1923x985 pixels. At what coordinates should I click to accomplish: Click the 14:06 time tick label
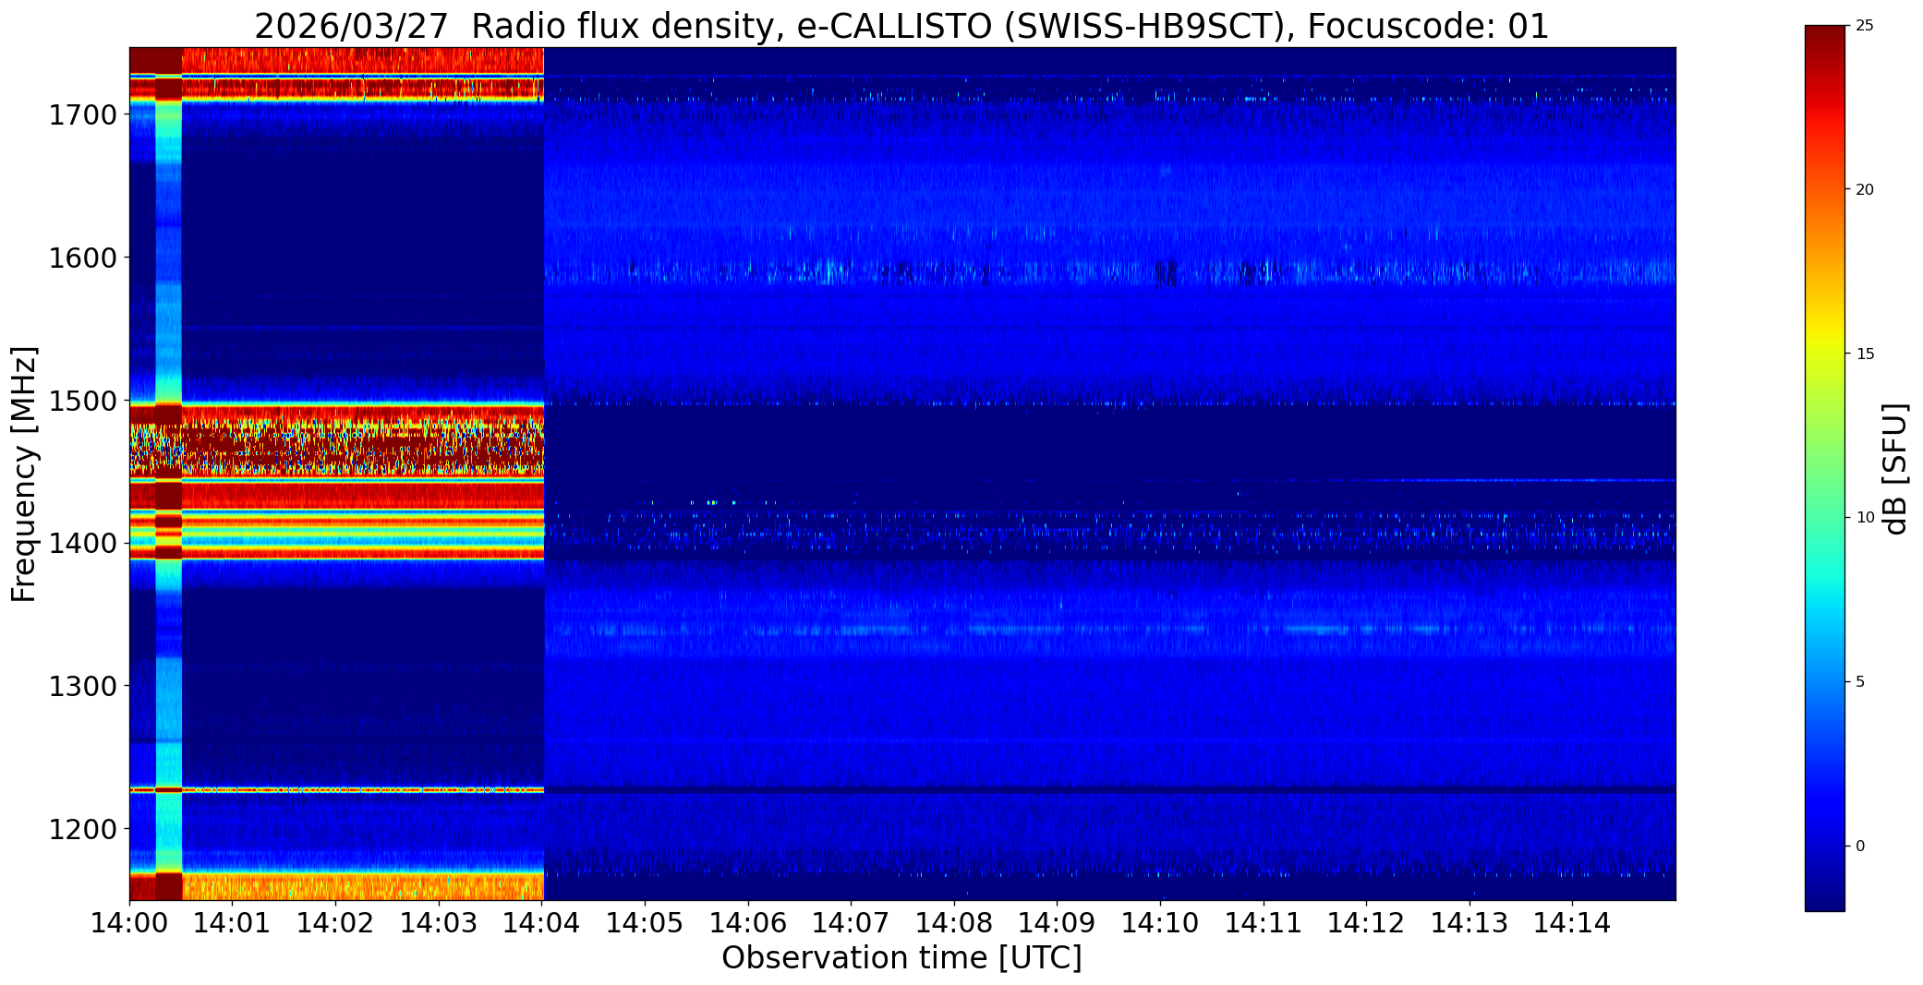[x=748, y=922]
